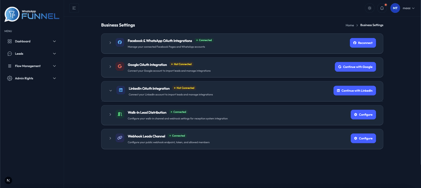The image size is (421, 188).
Task: Click the Walk-In door icon
Action: tap(120, 114)
